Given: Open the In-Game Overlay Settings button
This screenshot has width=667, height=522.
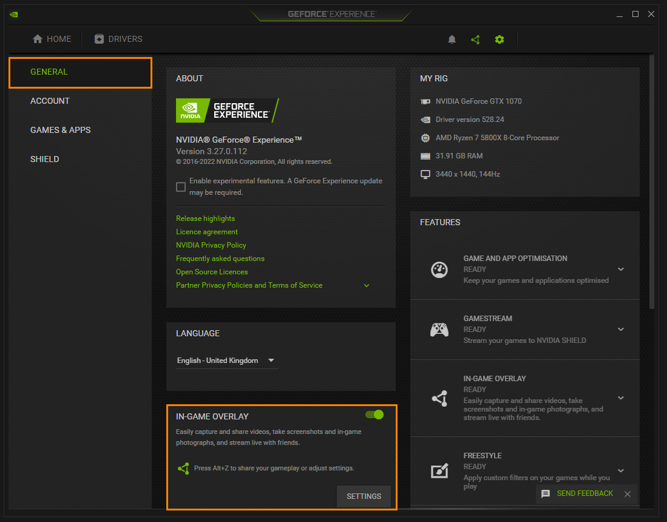Looking at the screenshot, I should (x=364, y=497).
